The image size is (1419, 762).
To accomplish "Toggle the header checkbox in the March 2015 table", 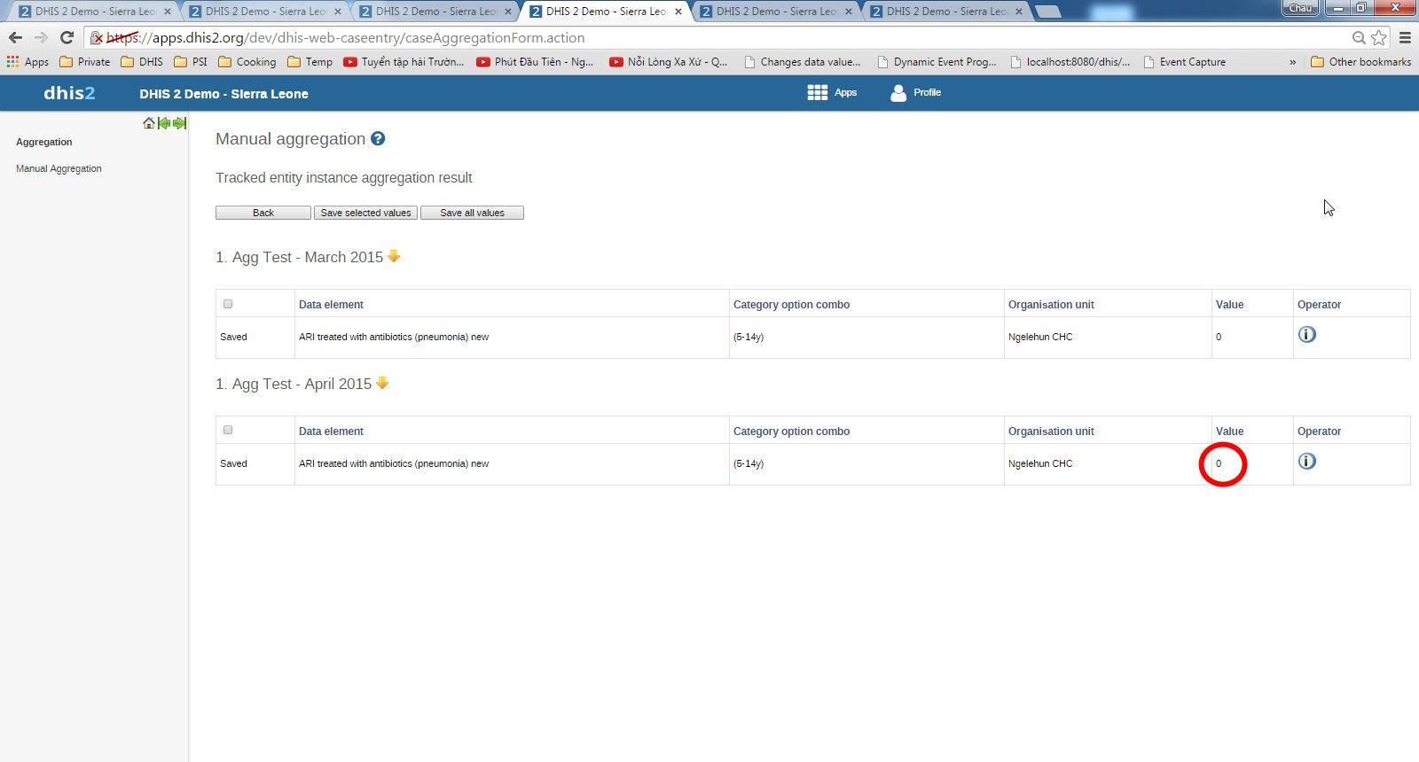I will click(228, 304).
